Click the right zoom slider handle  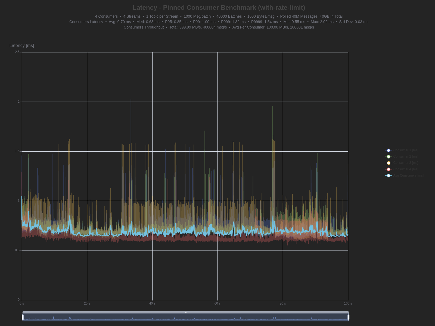(x=348, y=317)
